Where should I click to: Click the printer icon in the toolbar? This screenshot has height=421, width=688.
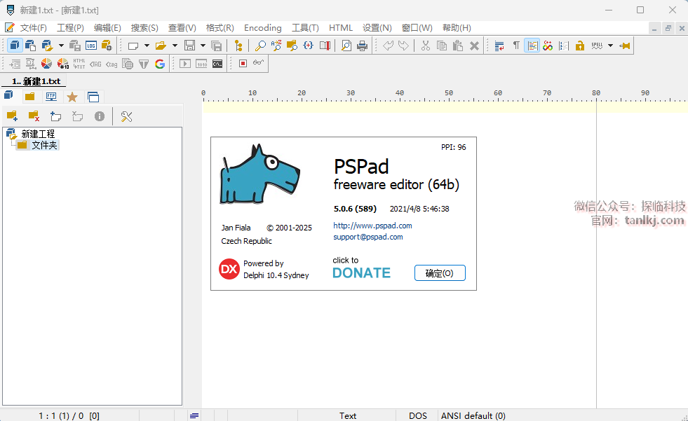click(362, 46)
